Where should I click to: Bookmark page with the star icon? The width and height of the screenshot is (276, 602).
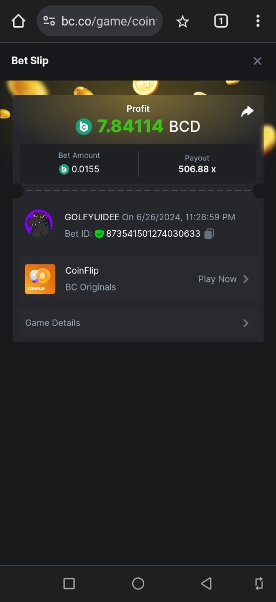(x=183, y=21)
